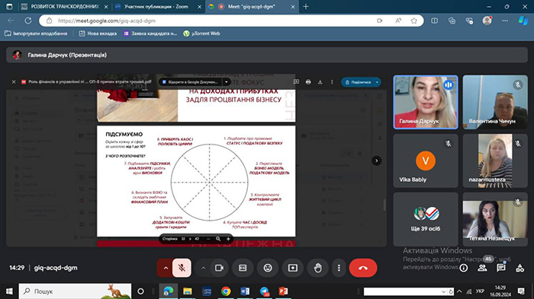Click the Ще 39 осіб participants tile

coord(426,219)
